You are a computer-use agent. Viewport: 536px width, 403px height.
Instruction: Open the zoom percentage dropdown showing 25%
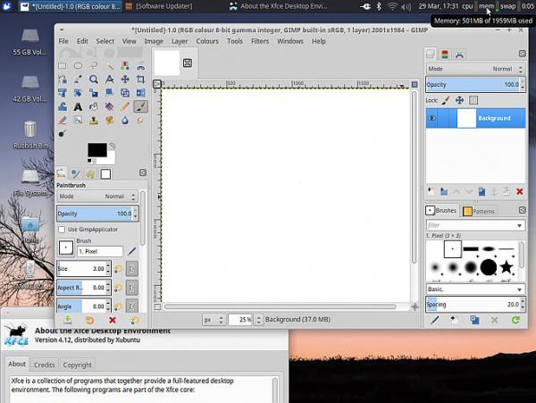click(242, 319)
